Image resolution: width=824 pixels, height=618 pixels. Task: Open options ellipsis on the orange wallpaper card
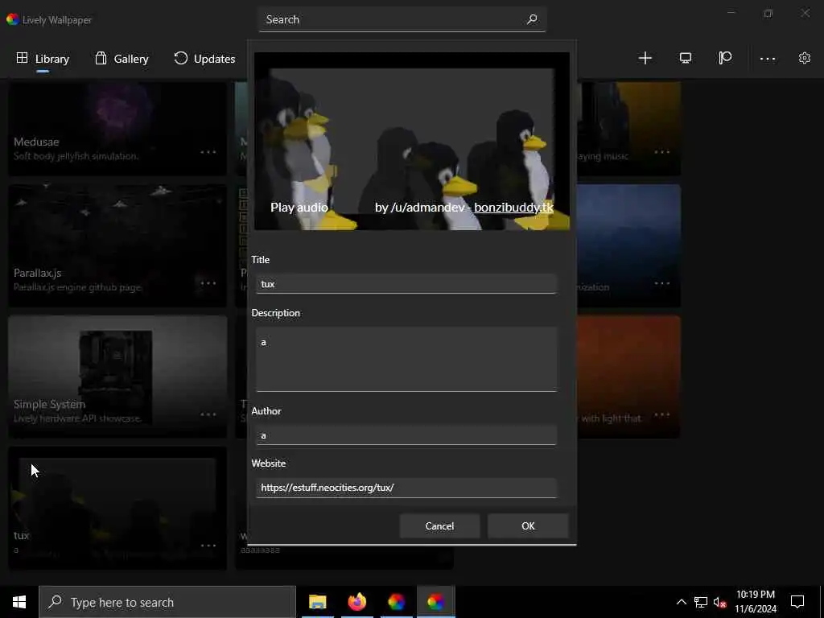coord(662,414)
